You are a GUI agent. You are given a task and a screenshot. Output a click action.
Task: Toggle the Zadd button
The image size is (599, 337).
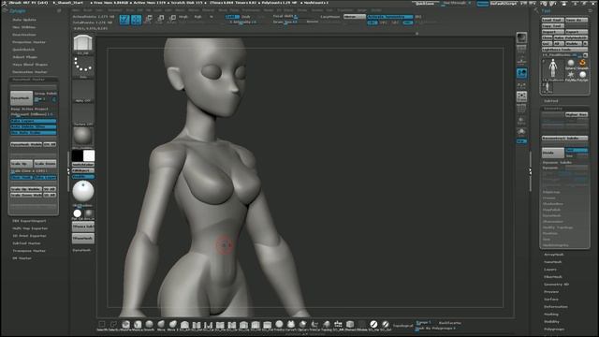232,17
